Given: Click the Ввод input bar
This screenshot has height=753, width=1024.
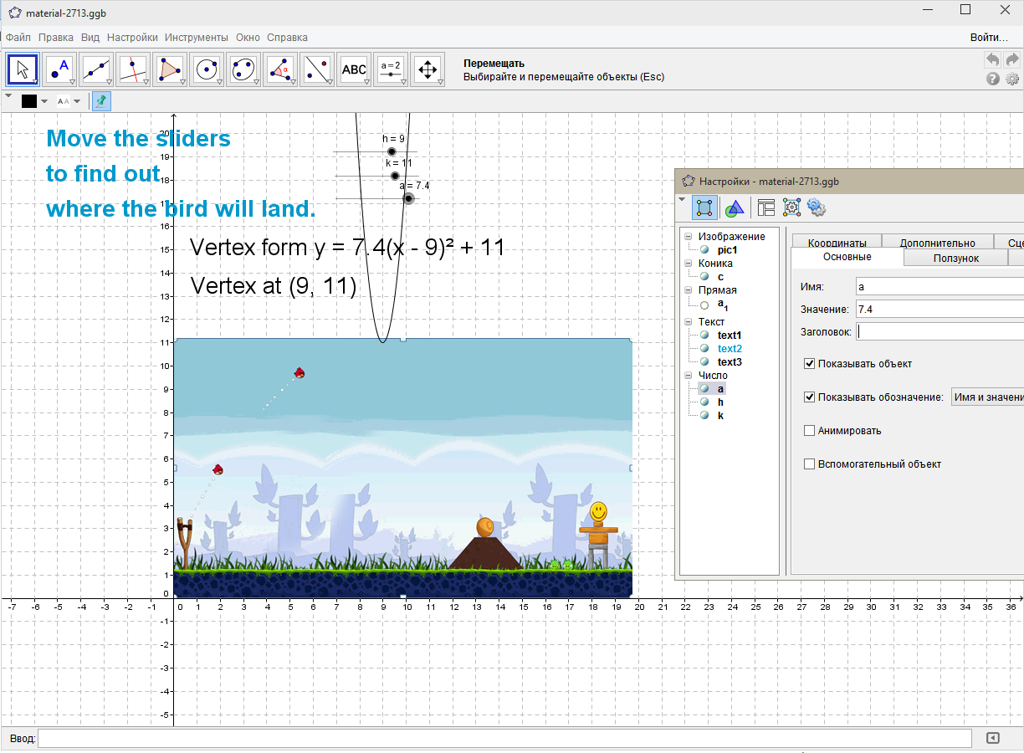Looking at the screenshot, I should click(504, 738).
